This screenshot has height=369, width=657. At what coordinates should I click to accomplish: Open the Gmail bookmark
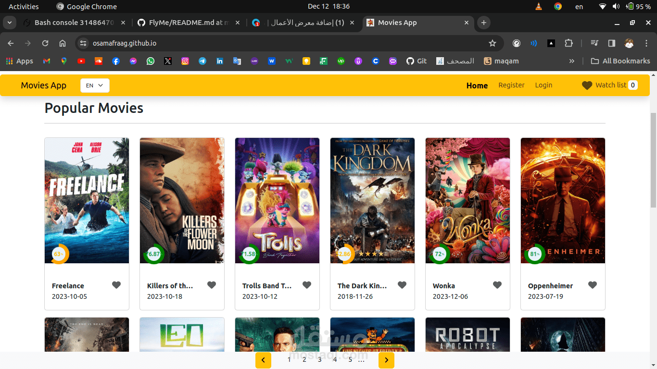pyautogui.click(x=47, y=61)
